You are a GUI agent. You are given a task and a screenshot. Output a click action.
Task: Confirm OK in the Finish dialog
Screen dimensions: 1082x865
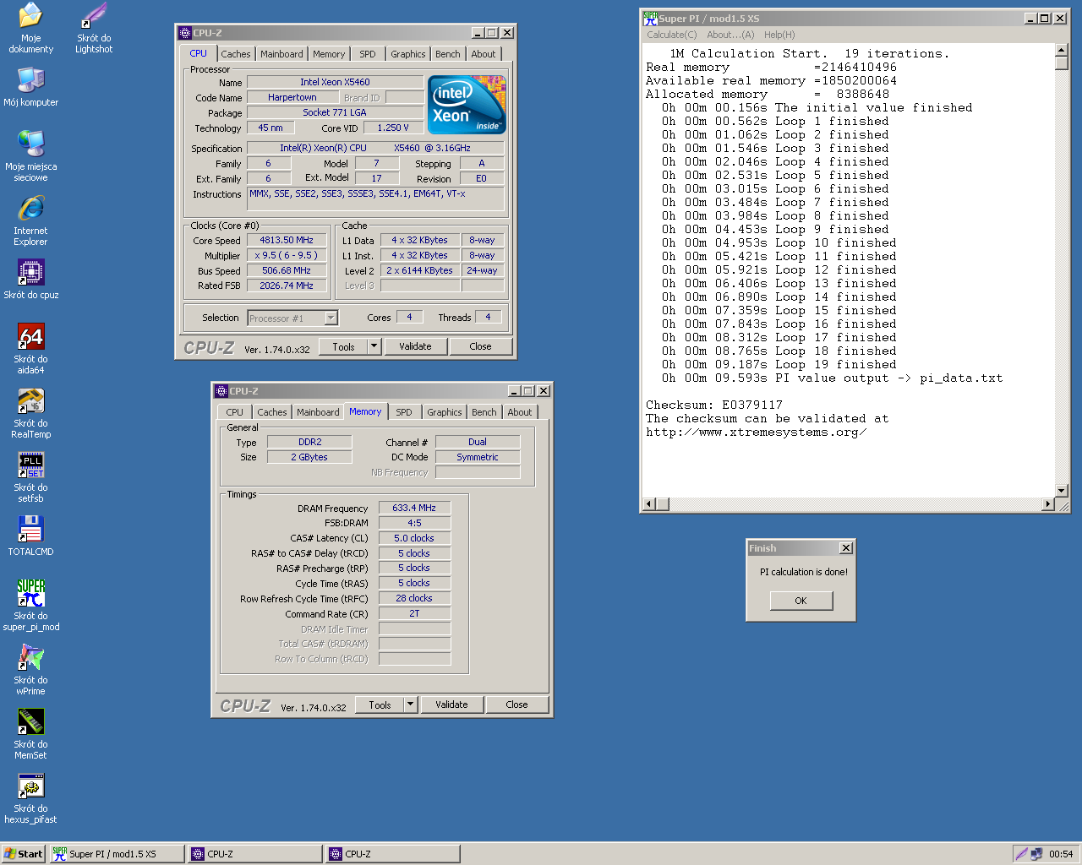(801, 601)
